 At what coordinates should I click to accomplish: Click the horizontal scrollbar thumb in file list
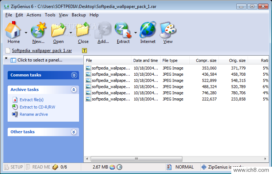coord(137,159)
